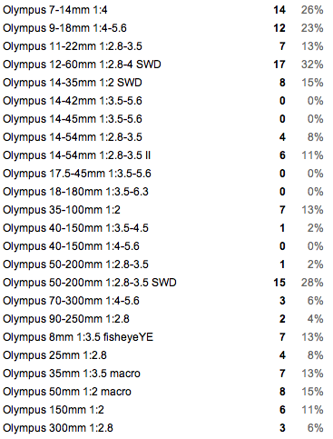This screenshot has height=439, width=333.
Task: Click Olympus 50-200mm 1:2.8-3.5 SWD entry
Action: coord(90,283)
